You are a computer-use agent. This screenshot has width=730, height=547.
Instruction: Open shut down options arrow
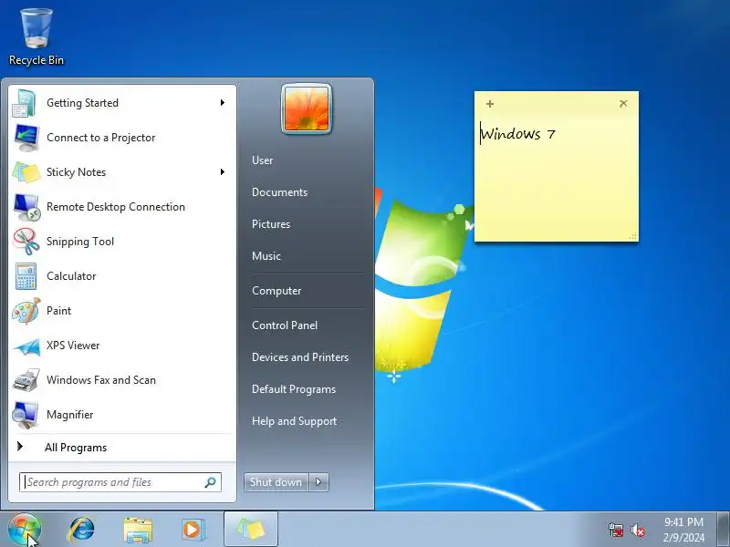(318, 482)
